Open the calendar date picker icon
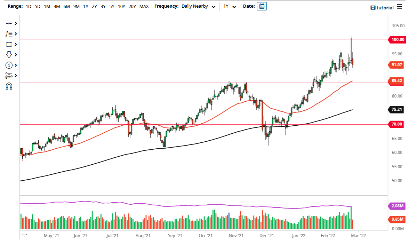Viewport: 409px width, 243px height. (x=261, y=6)
